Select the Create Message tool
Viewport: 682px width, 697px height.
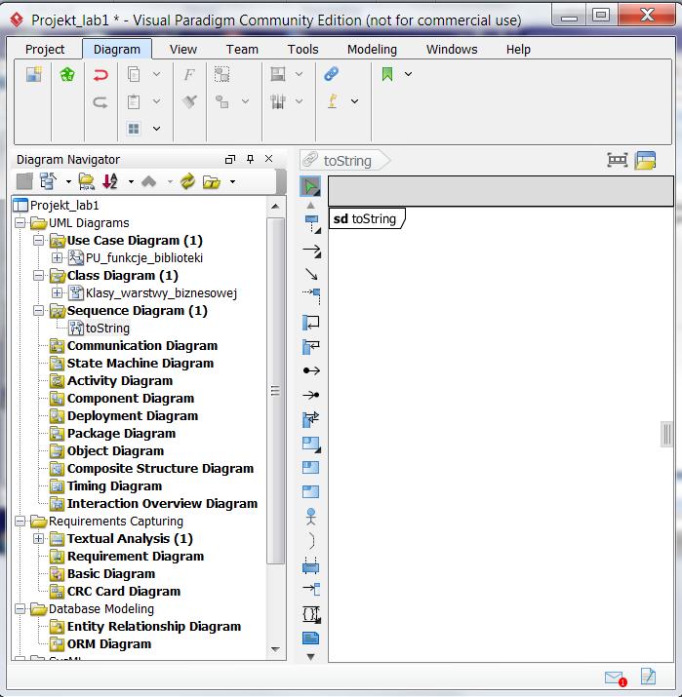(311, 294)
